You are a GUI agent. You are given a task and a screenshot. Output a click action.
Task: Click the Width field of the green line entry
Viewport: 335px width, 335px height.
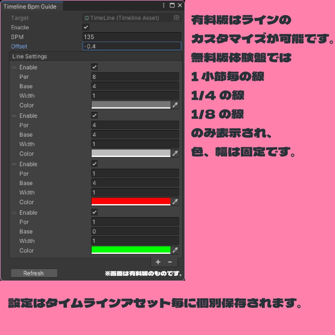[135, 241]
